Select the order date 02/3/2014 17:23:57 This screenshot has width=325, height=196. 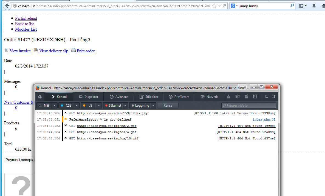(x=32, y=66)
